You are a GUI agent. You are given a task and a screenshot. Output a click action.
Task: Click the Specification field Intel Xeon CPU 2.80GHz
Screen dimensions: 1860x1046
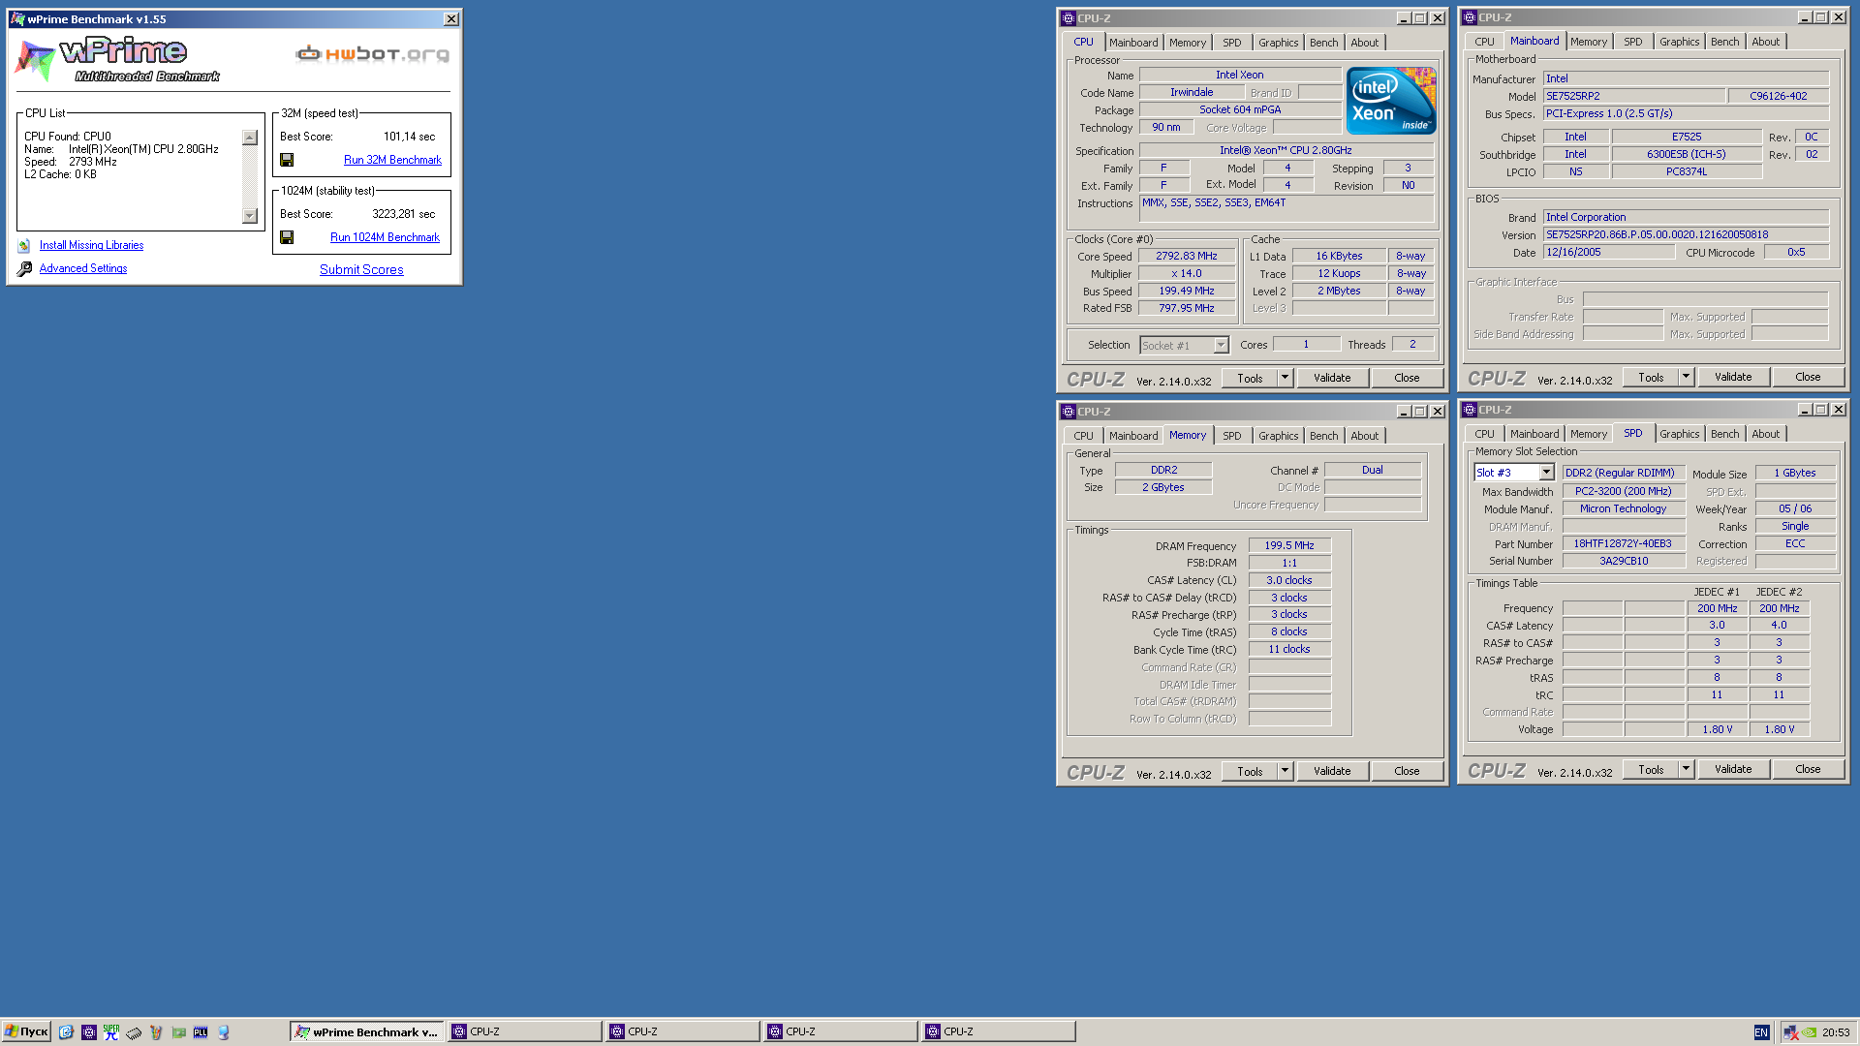(x=1286, y=151)
